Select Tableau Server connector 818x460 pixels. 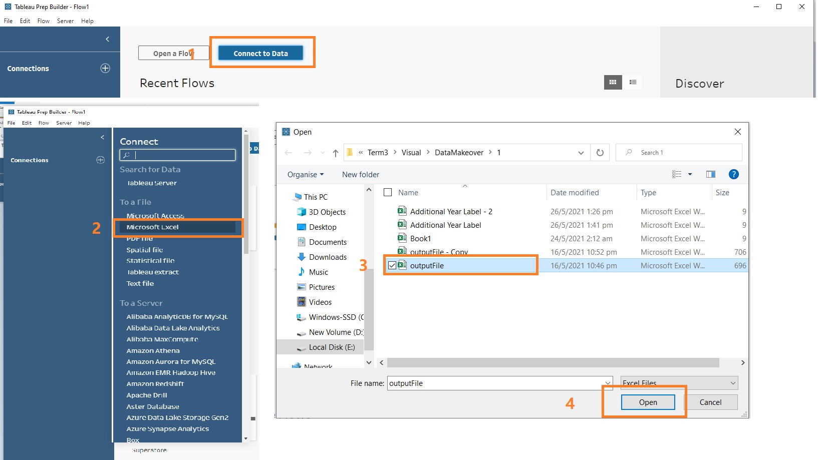pyautogui.click(x=151, y=183)
